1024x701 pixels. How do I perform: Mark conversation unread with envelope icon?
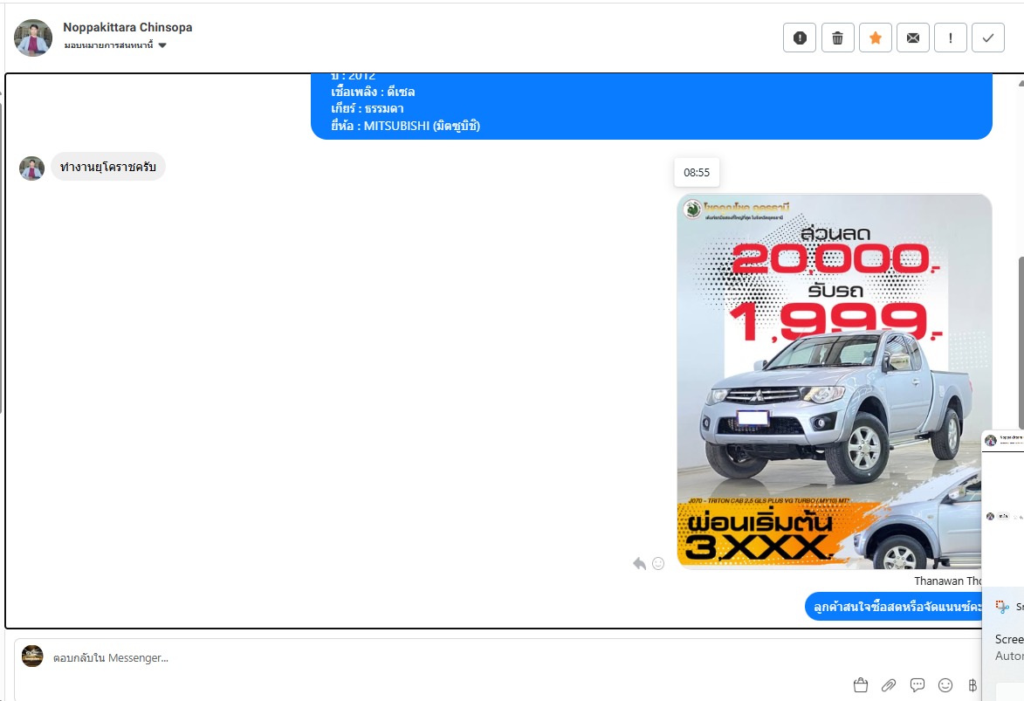pos(913,38)
